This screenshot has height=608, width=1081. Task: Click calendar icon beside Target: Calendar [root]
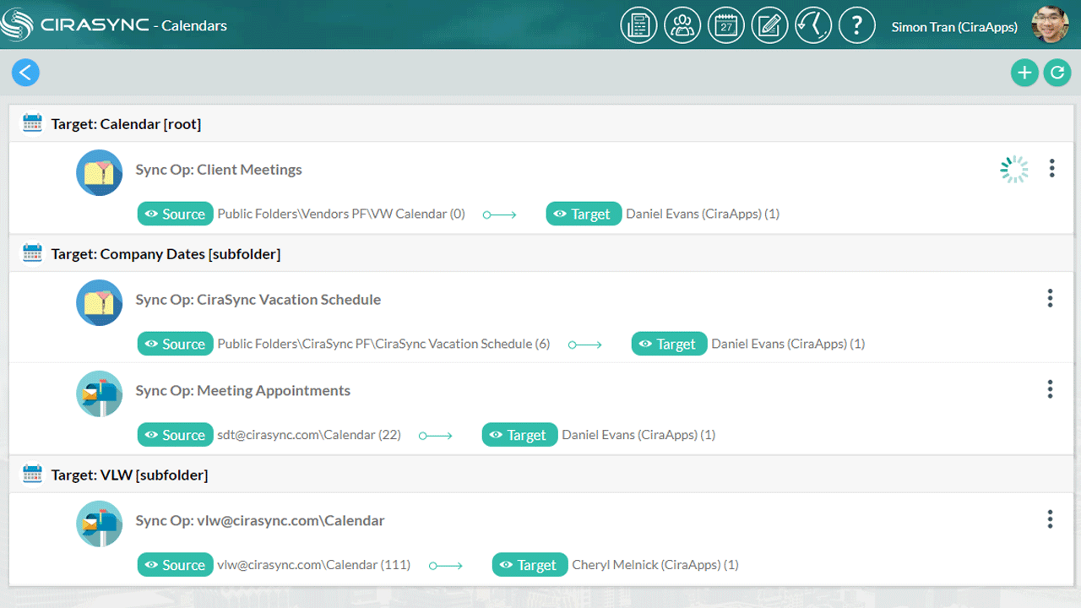coord(32,123)
